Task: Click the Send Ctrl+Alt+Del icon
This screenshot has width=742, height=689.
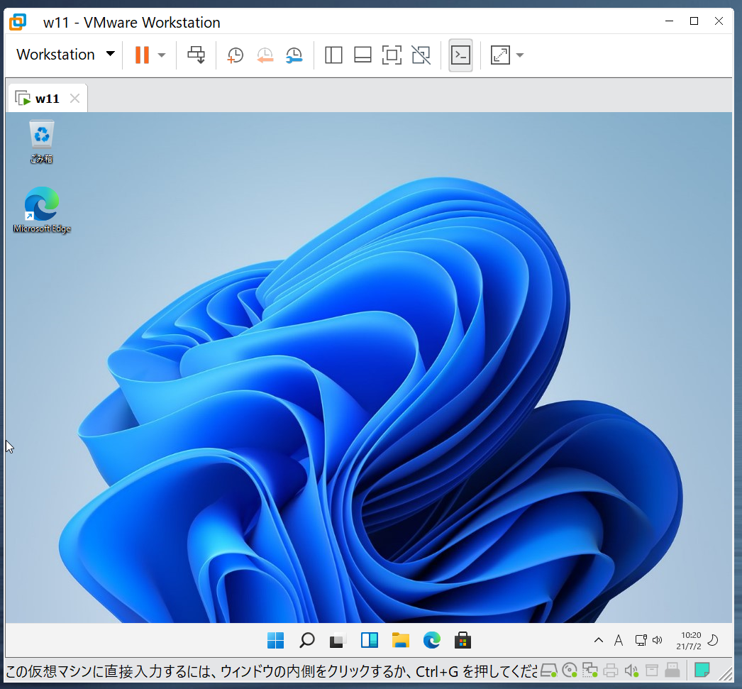Action: click(196, 55)
